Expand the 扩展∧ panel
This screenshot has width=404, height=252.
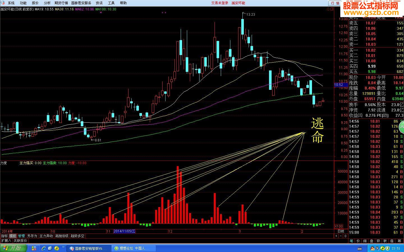[6, 241]
